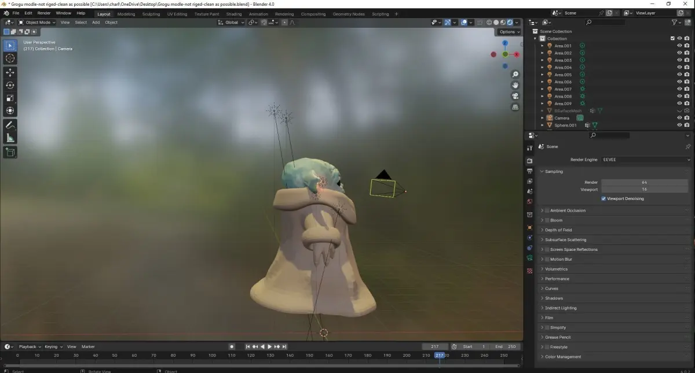Open the World properties tab icon
The height and width of the screenshot is (373, 695).
[529, 202]
